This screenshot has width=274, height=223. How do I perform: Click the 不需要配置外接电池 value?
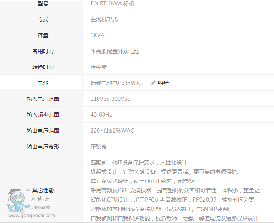point(115,51)
